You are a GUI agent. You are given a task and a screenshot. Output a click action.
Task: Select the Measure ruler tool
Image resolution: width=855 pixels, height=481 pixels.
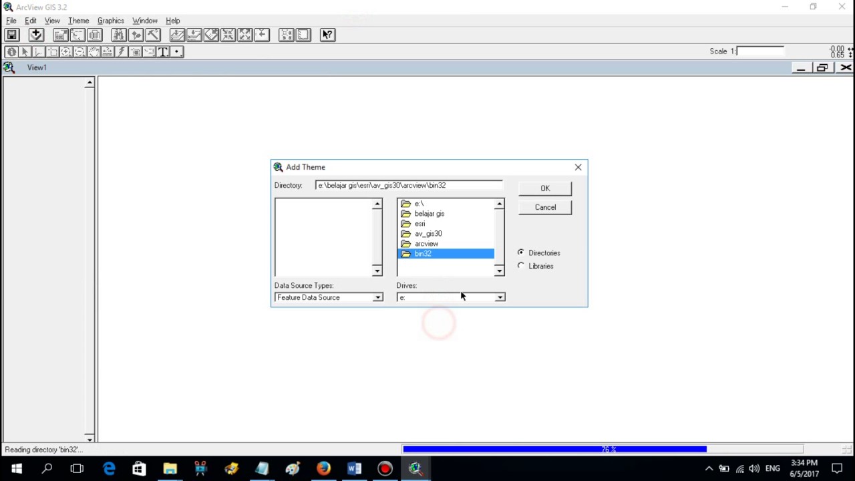point(108,51)
